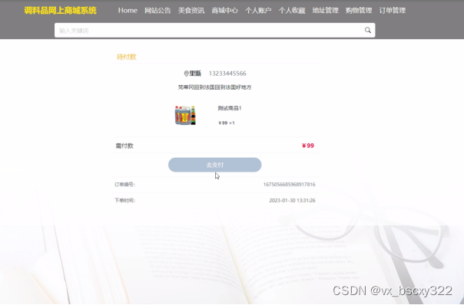Click the 待付款 status heading
464x305 pixels.
[126, 57]
